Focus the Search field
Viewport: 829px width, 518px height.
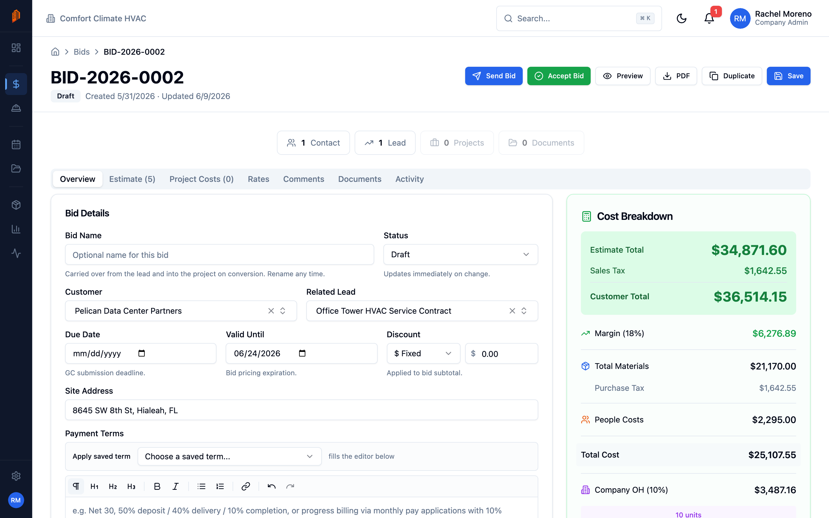tap(579, 18)
